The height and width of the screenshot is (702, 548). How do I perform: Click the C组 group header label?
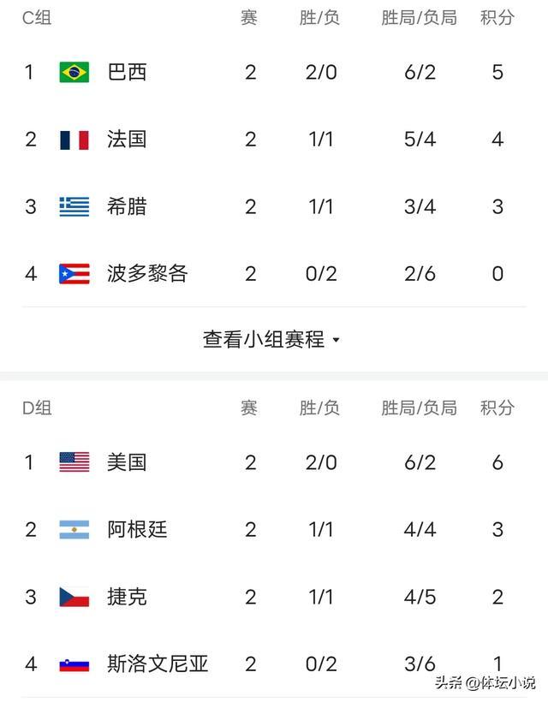coord(37,18)
